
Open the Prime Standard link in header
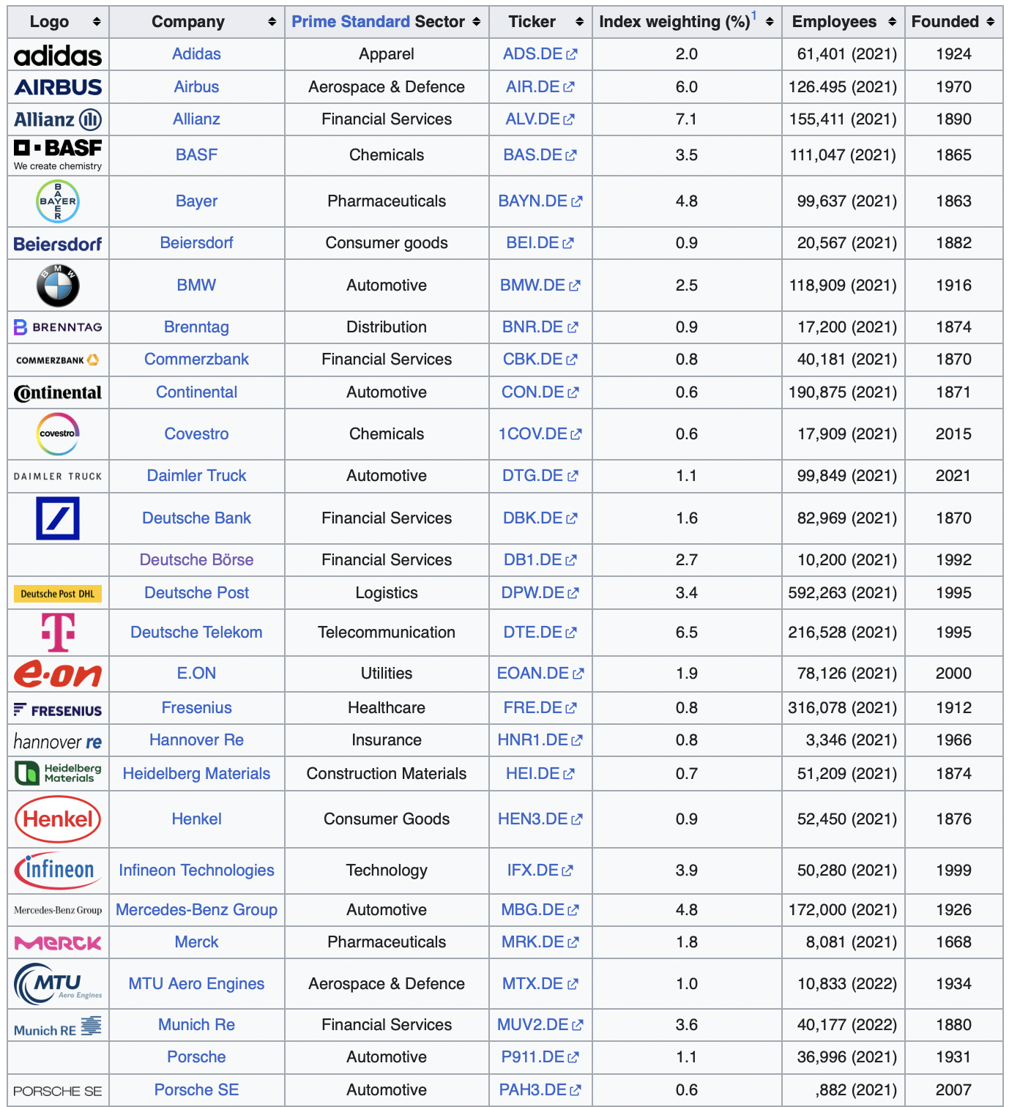coord(351,22)
